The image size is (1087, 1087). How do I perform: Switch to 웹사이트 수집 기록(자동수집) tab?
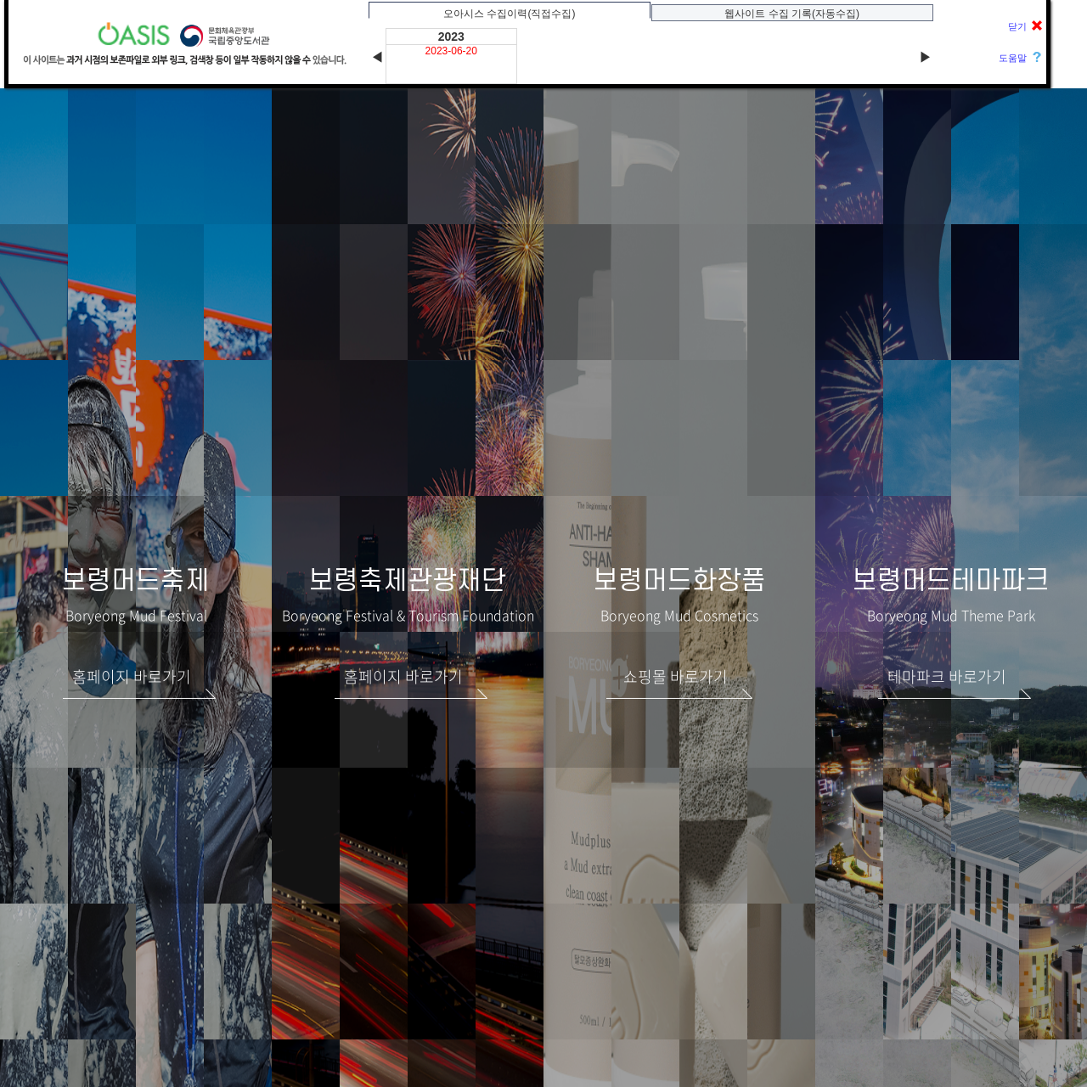tap(792, 13)
